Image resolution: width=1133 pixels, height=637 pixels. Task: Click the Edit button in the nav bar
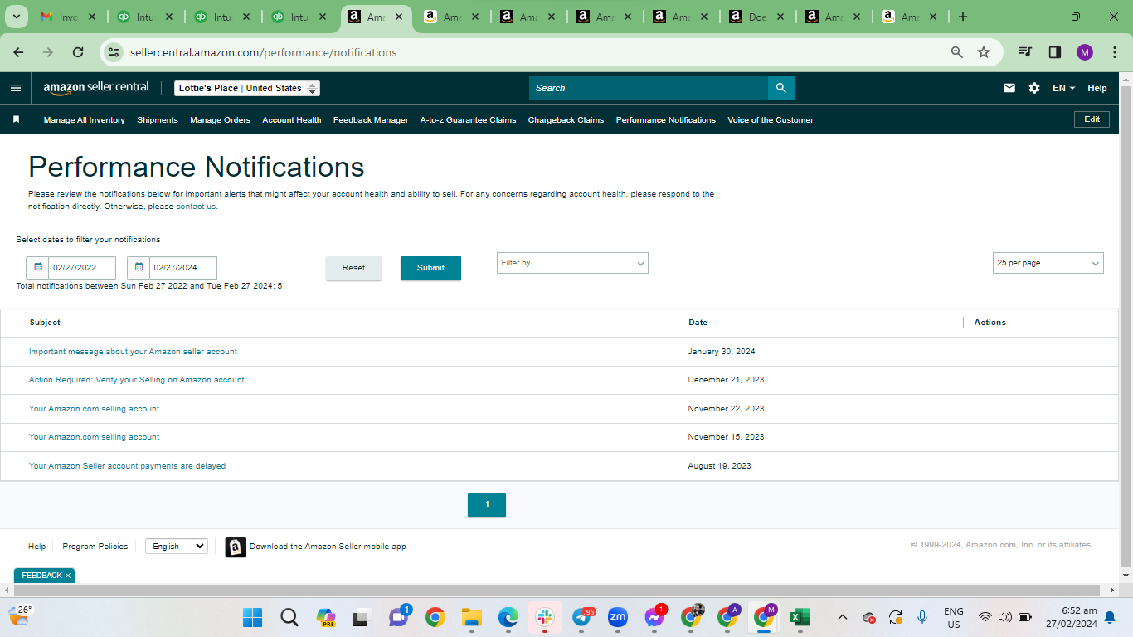pyautogui.click(x=1092, y=119)
